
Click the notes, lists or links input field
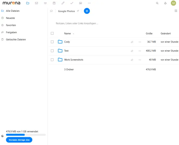click(77, 23)
